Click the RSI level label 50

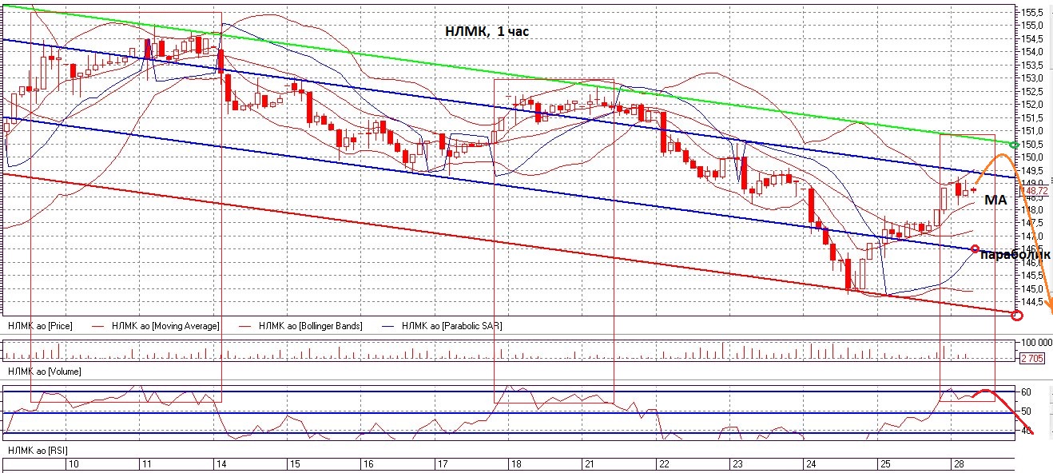[x=1026, y=412]
